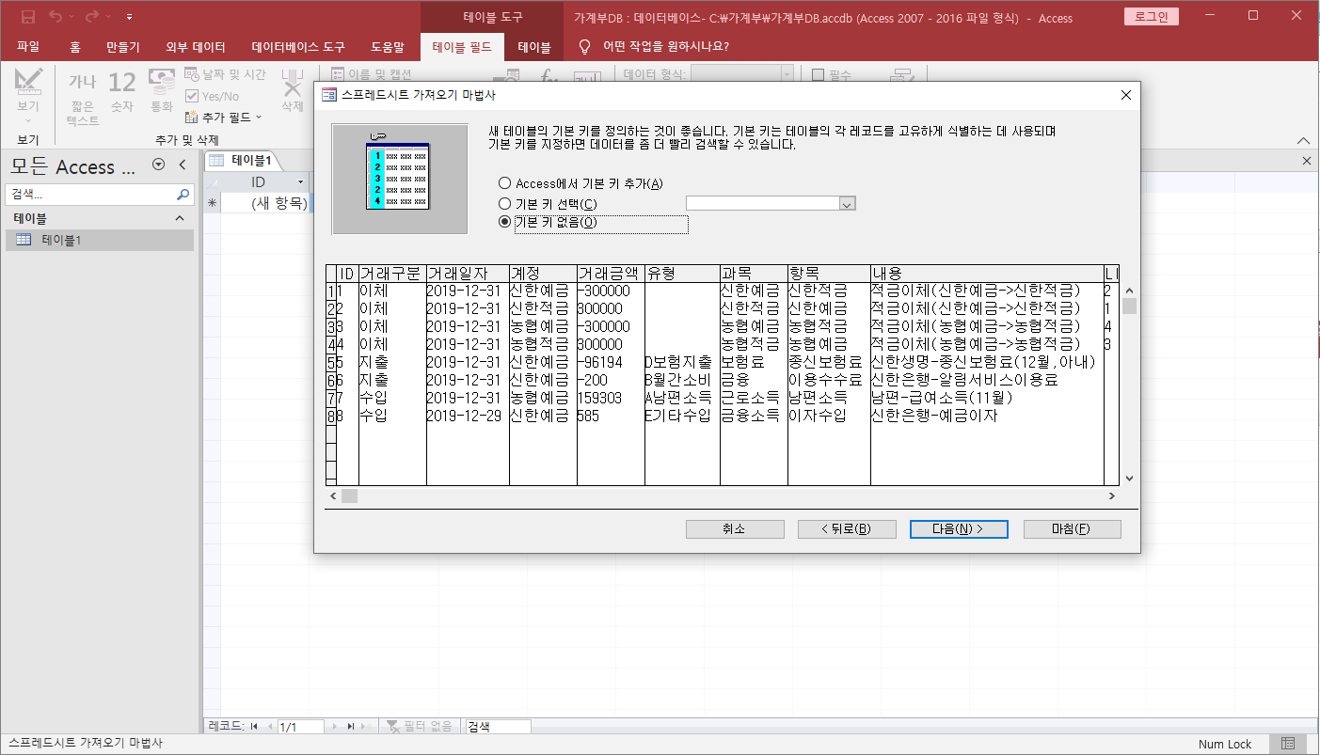Click the 로그인 sign-in button
The width and height of the screenshot is (1320, 755).
click(1151, 17)
